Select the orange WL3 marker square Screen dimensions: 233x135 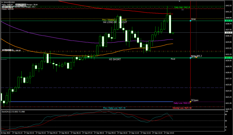click(x=196, y=57)
